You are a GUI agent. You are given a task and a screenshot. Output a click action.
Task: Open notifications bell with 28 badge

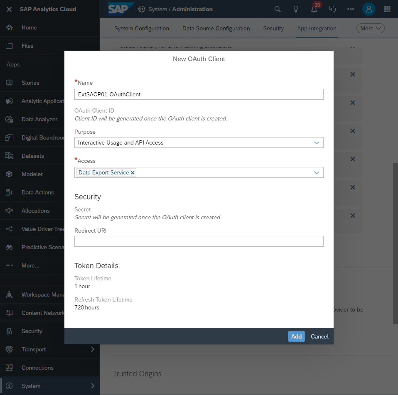[x=315, y=9]
